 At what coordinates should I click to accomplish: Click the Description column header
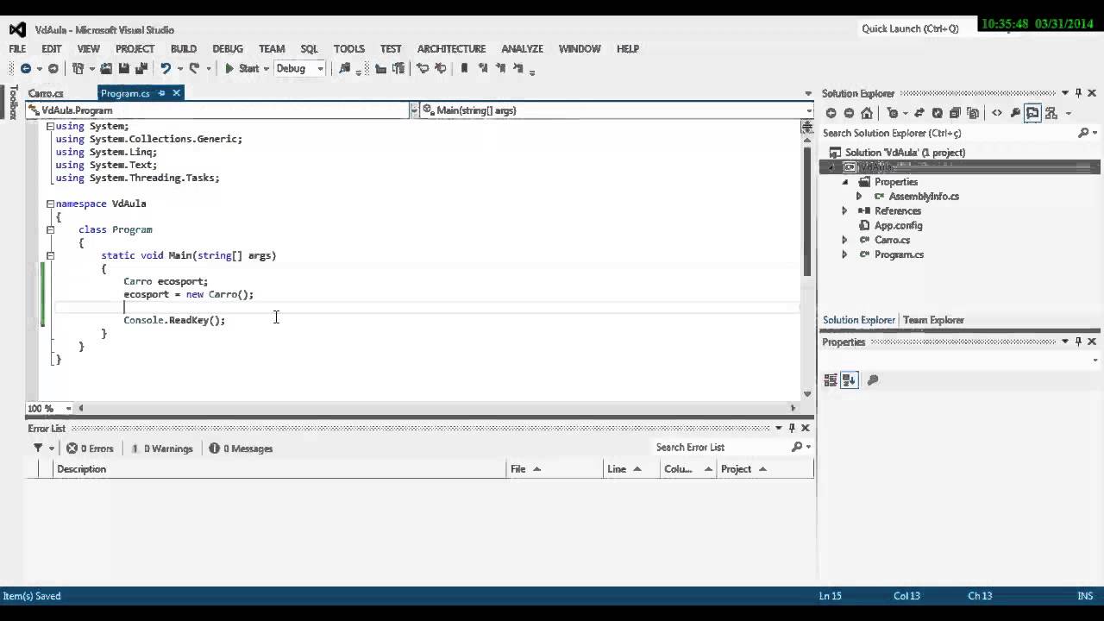[279, 469]
